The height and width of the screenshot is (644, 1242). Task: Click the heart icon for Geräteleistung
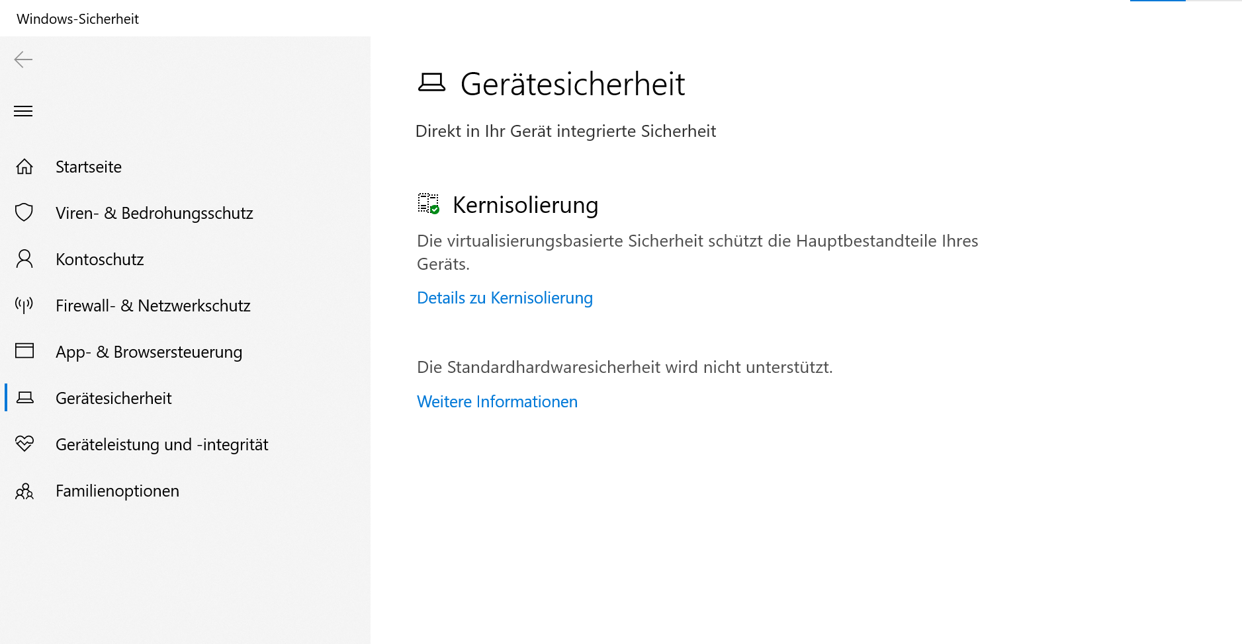[24, 444]
